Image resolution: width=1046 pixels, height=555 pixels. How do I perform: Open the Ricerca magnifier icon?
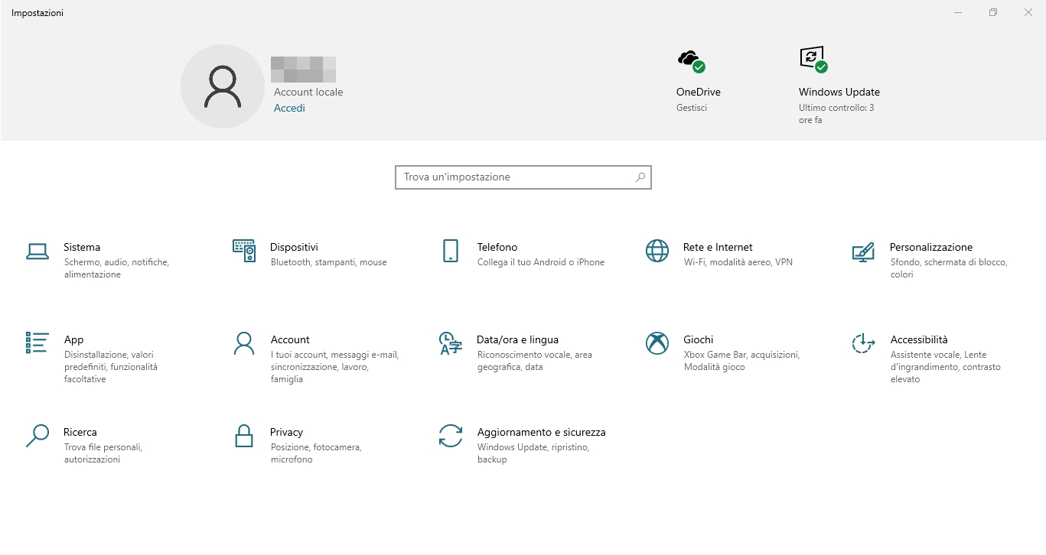37,436
